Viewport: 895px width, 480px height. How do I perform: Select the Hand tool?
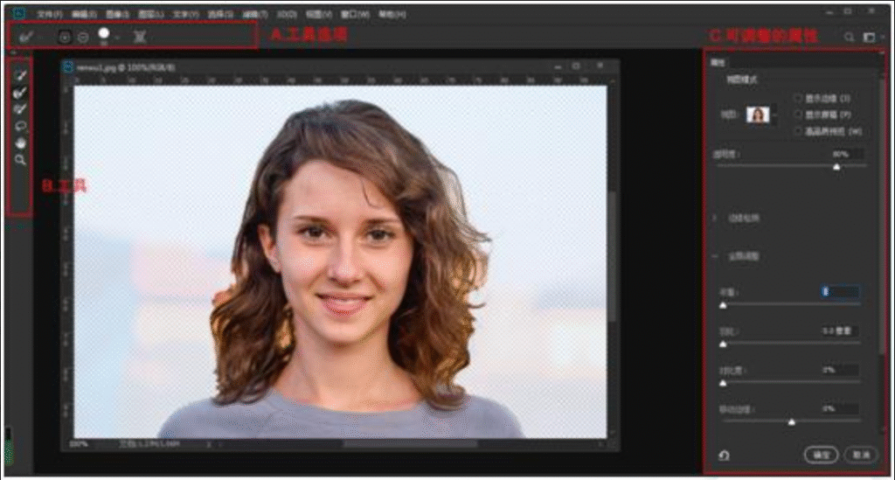(20, 143)
